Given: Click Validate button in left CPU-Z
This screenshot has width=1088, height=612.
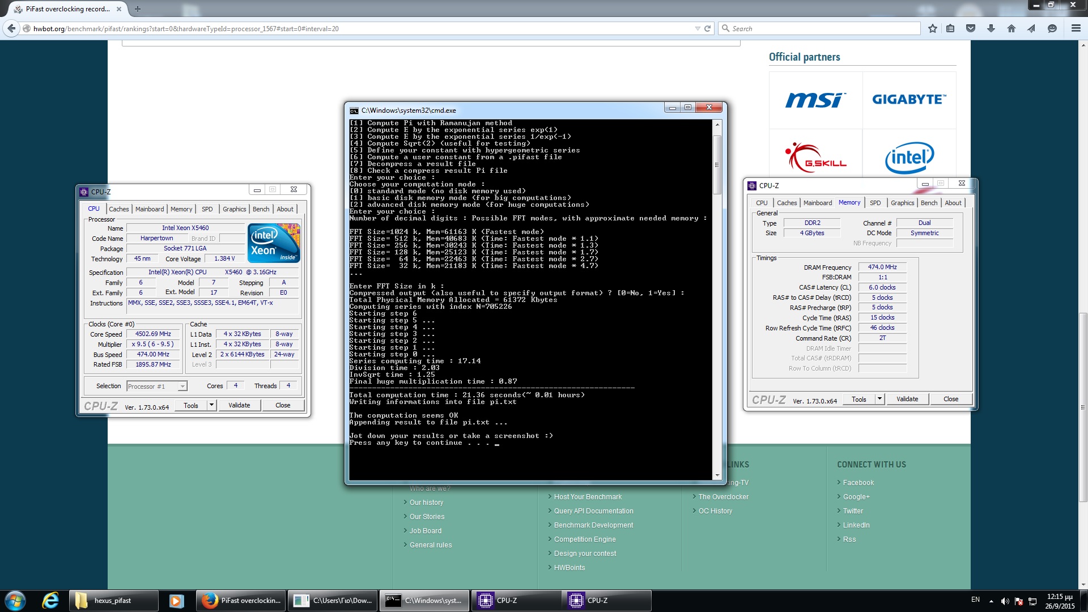Looking at the screenshot, I should tap(239, 405).
